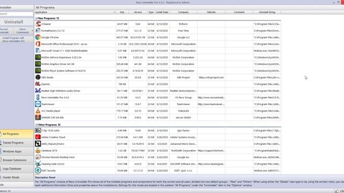The width and height of the screenshot is (344, 193).
Task: Click the Revo Uninstaller website cell
Action: (x=211, y=98)
